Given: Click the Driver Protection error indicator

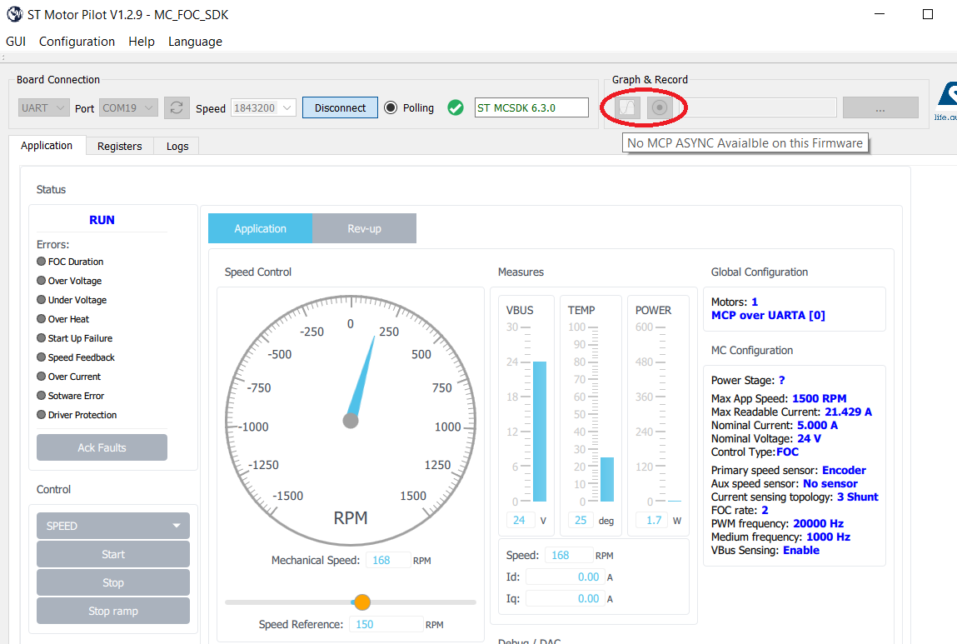Looking at the screenshot, I should tap(41, 415).
